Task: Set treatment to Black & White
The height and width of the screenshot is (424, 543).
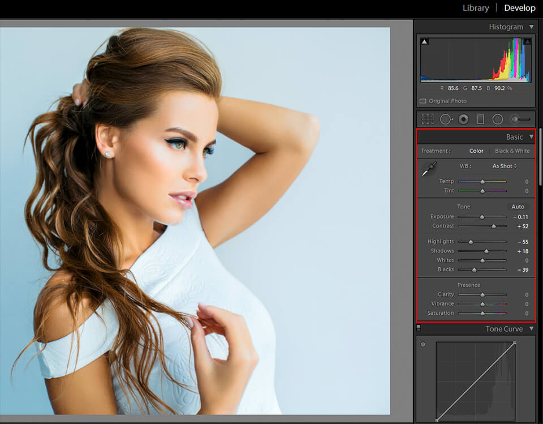Action: point(512,151)
